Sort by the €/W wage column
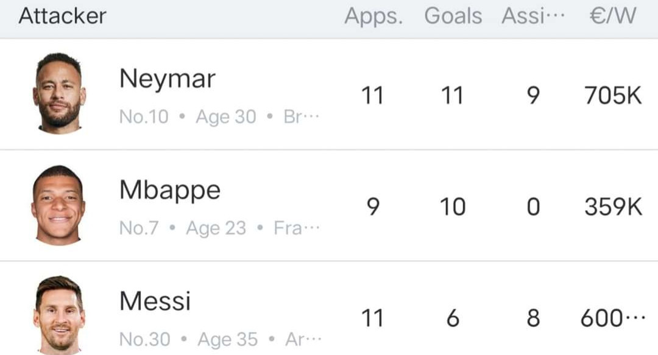 (x=613, y=16)
